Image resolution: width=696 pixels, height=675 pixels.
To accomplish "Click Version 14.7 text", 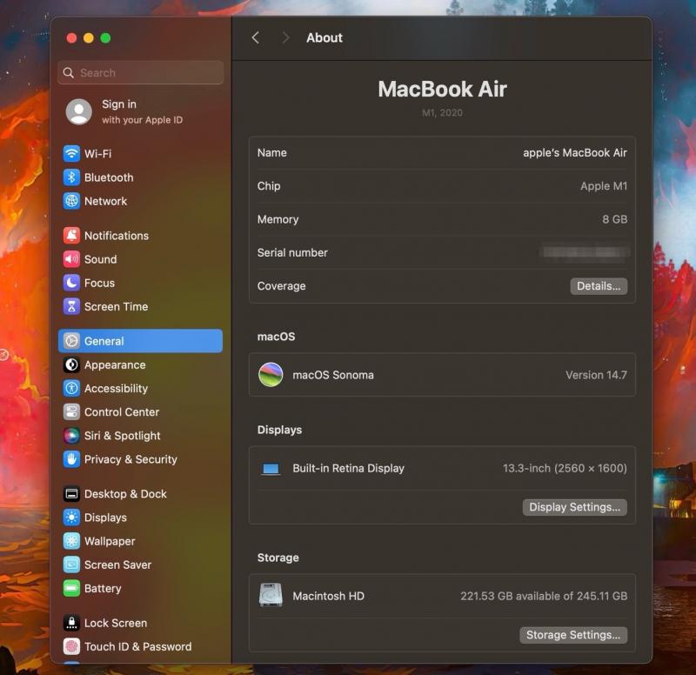I will [596, 375].
